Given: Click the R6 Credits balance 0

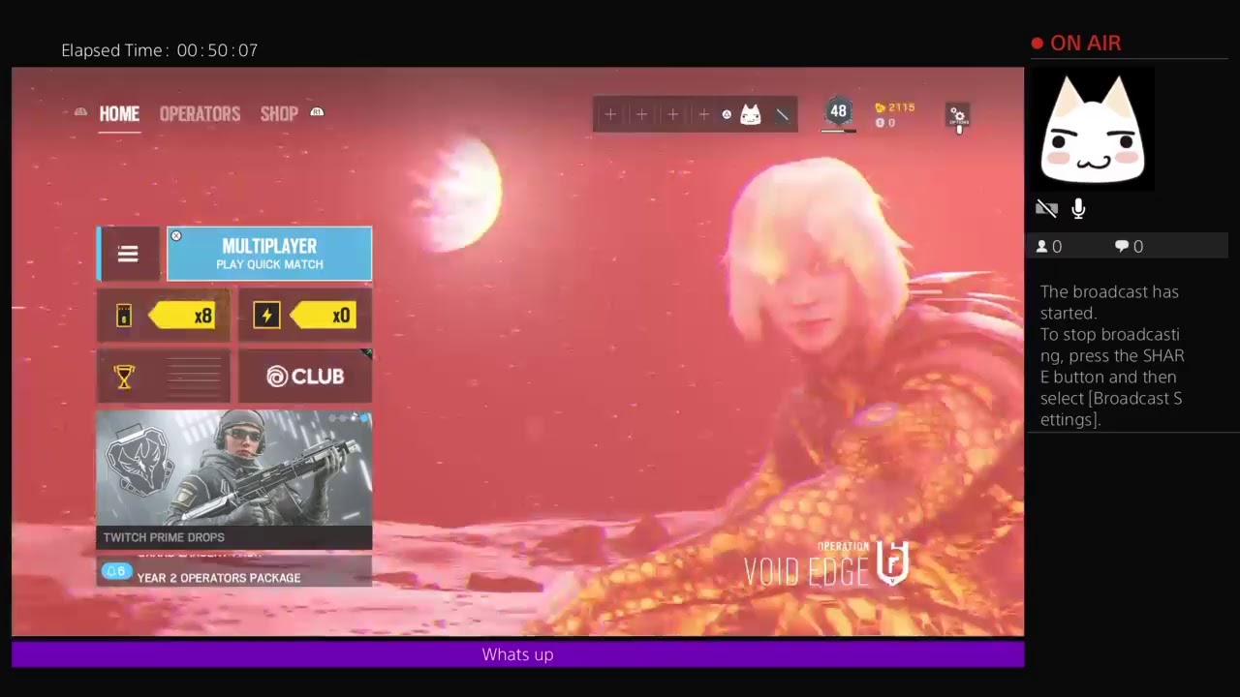Looking at the screenshot, I should pyautogui.click(x=885, y=123).
